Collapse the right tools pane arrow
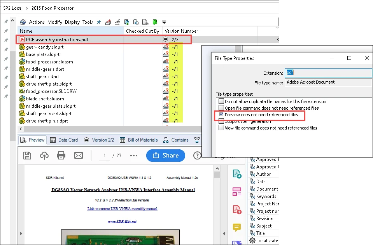The image size is (373, 245). [224, 233]
